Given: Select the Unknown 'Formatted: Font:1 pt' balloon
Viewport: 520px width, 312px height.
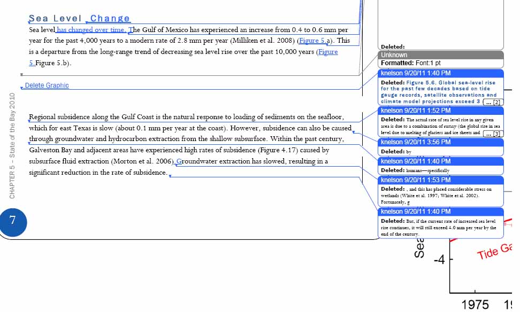Looking at the screenshot, I should pyautogui.click(x=440, y=60).
